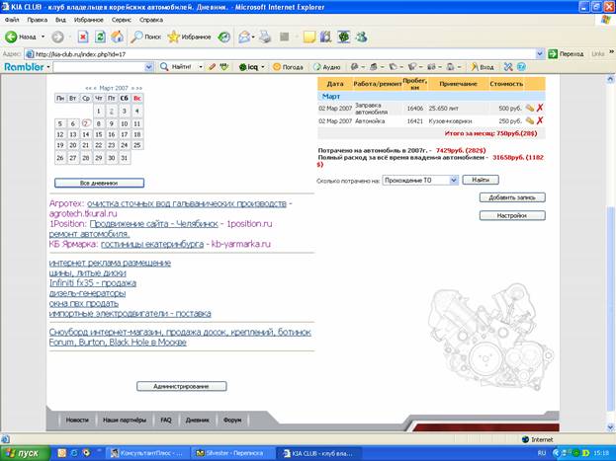Open the Search magnifier in IE toolbar

[145, 37]
